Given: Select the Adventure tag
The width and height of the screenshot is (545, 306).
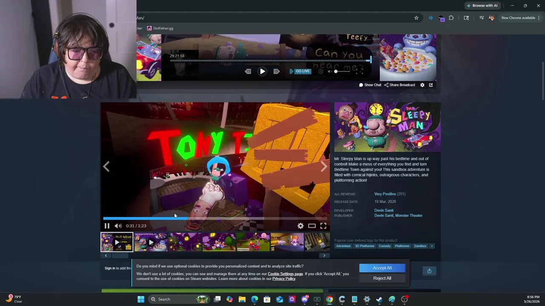Looking at the screenshot, I should click(343, 246).
